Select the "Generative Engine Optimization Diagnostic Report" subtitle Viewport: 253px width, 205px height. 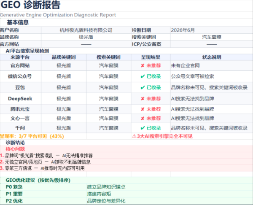(x=58, y=15)
